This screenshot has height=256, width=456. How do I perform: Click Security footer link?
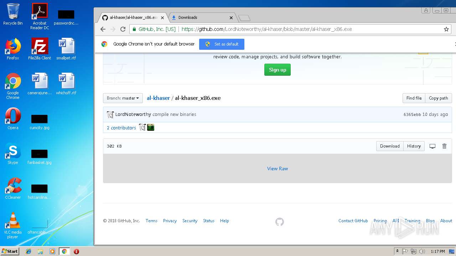coord(190,221)
